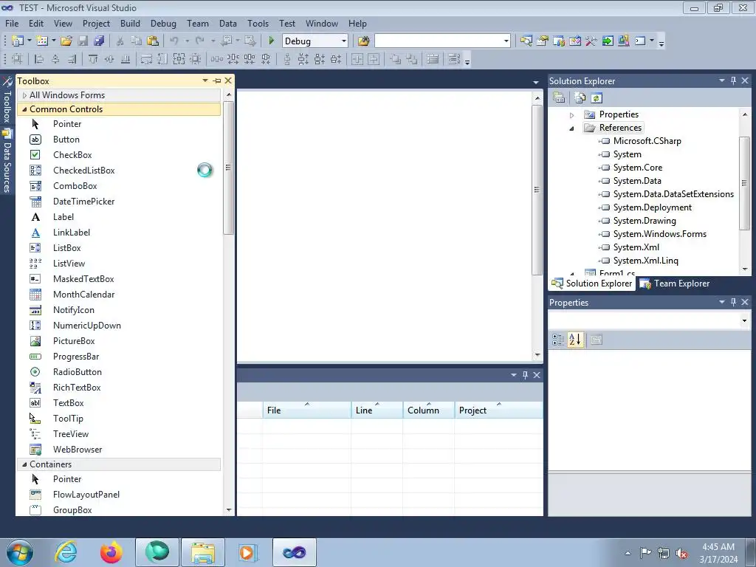756x567 pixels.
Task: Collapse the References node in Solution Explorer
Action: pyautogui.click(x=572, y=128)
